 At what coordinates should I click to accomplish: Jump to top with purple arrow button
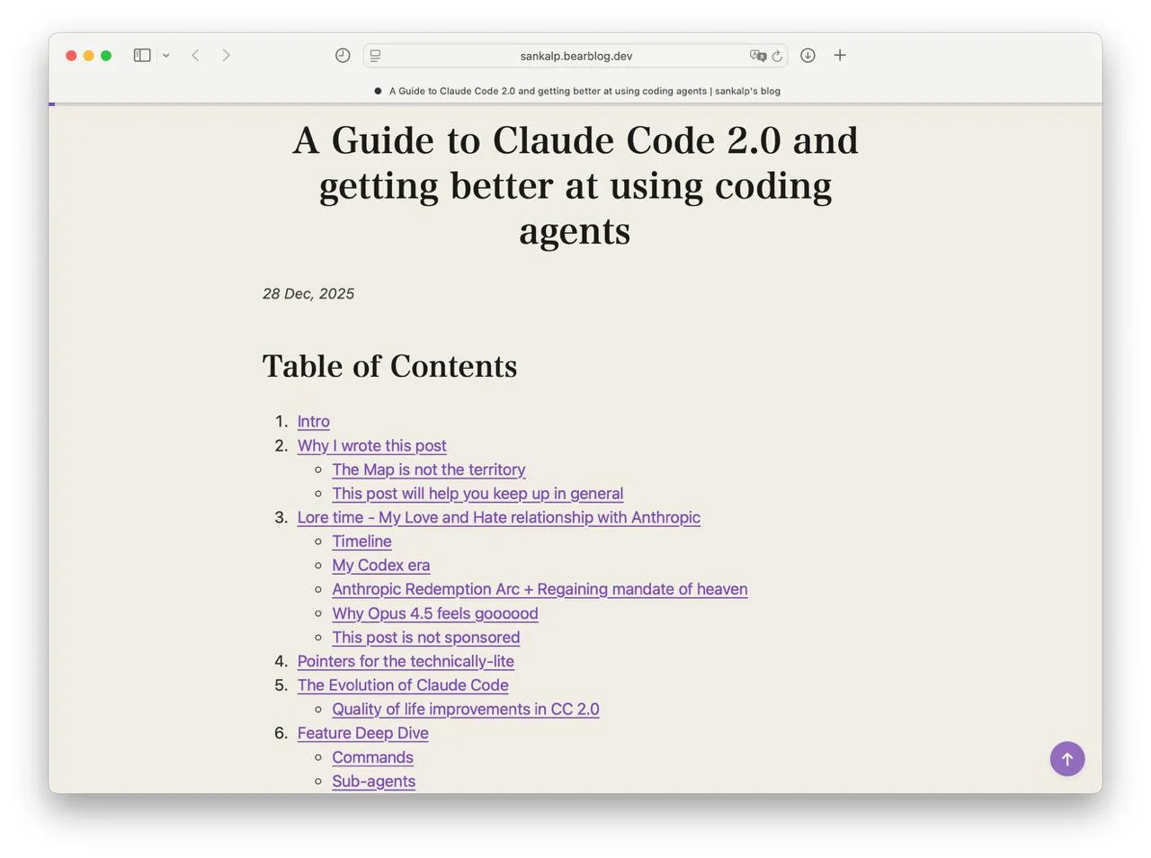1067,758
